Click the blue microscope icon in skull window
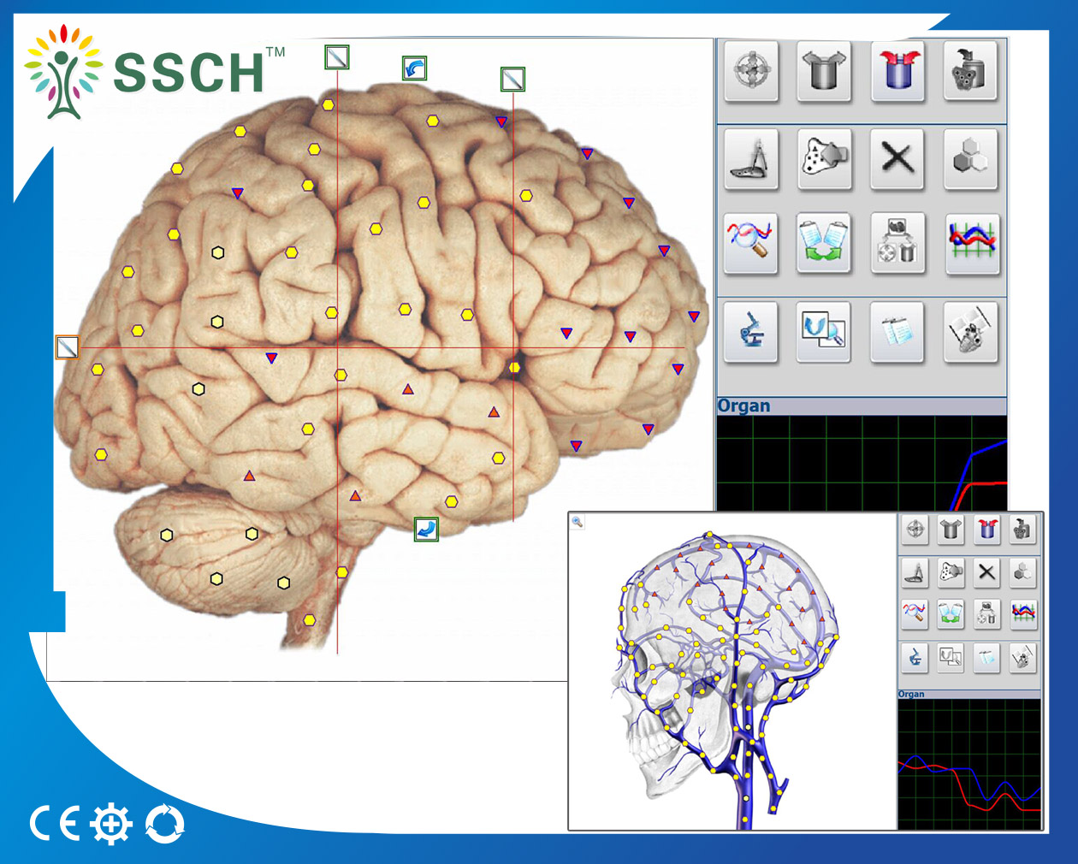 click(x=915, y=658)
